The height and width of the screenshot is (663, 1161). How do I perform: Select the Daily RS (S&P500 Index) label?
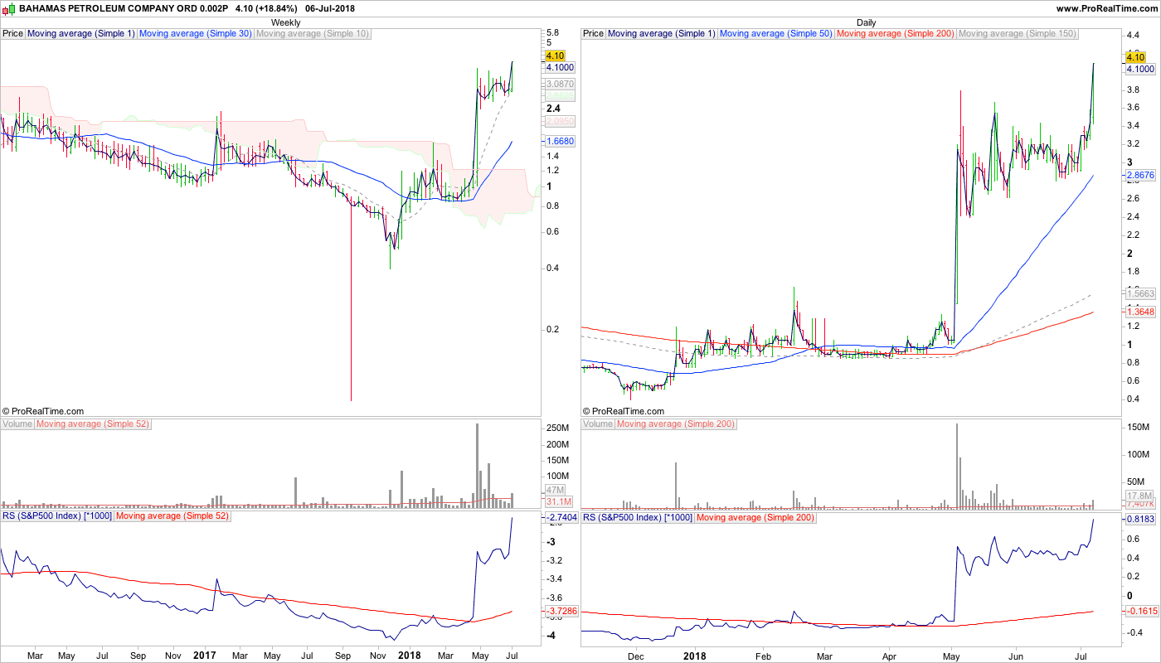pyautogui.click(x=638, y=517)
